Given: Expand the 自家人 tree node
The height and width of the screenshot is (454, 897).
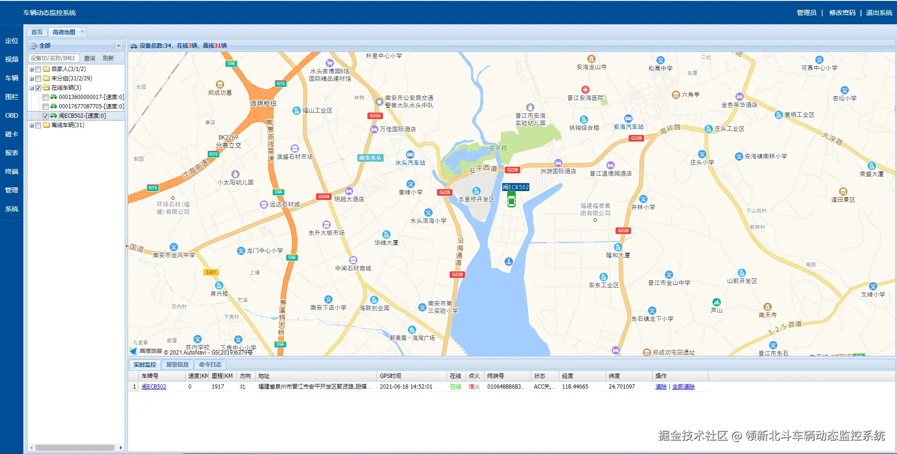Looking at the screenshot, I should point(32,69).
